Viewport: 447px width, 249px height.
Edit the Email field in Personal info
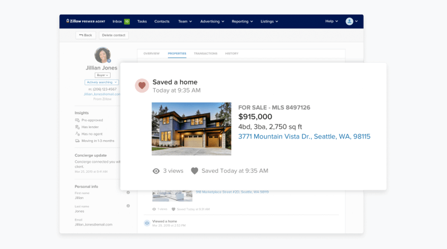tap(94, 224)
